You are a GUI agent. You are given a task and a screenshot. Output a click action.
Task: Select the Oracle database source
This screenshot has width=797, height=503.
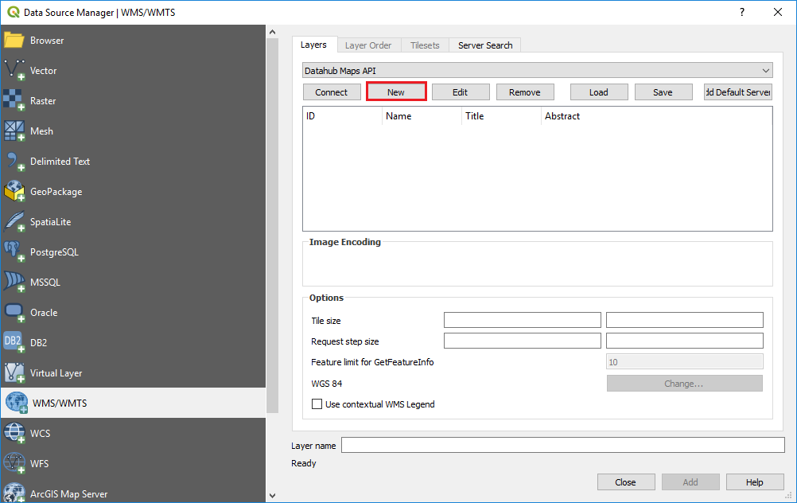[x=45, y=312]
